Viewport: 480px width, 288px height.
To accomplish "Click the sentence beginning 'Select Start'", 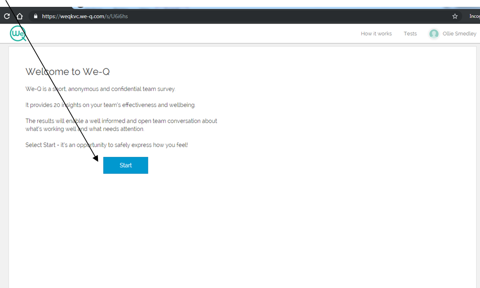I will (107, 145).
